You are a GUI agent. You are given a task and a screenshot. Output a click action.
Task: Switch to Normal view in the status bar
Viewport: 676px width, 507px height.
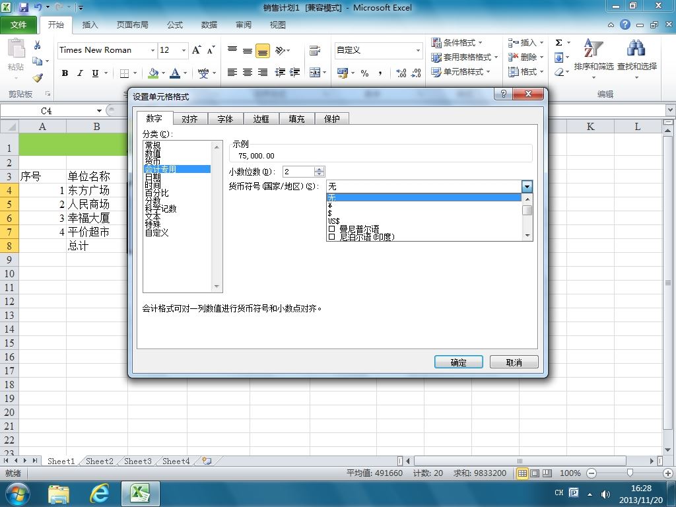coord(522,473)
